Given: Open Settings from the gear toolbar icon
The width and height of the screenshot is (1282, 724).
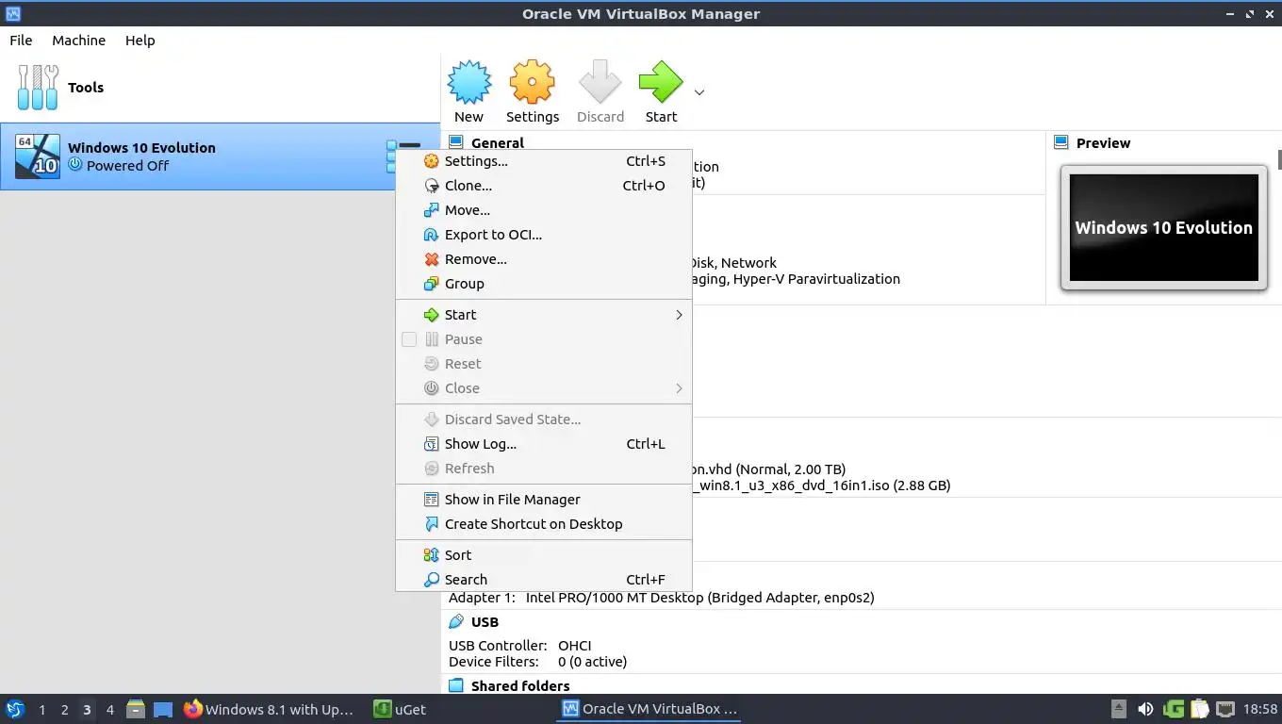Looking at the screenshot, I should [533, 91].
